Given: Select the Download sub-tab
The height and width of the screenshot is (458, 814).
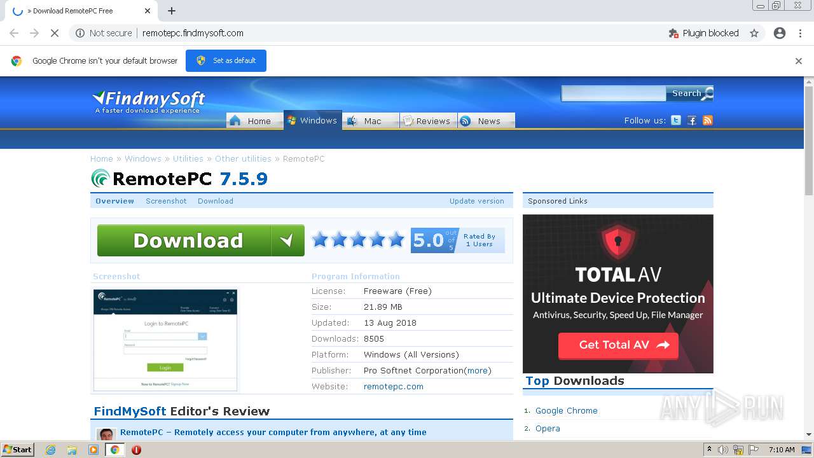Looking at the screenshot, I should tap(216, 201).
